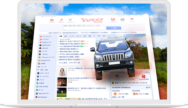Click the web search input field
Image resolution: width=188 pixels, height=108 pixels.
84,28
